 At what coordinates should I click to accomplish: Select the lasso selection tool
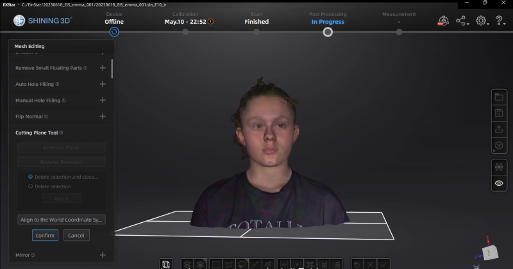tap(242, 264)
